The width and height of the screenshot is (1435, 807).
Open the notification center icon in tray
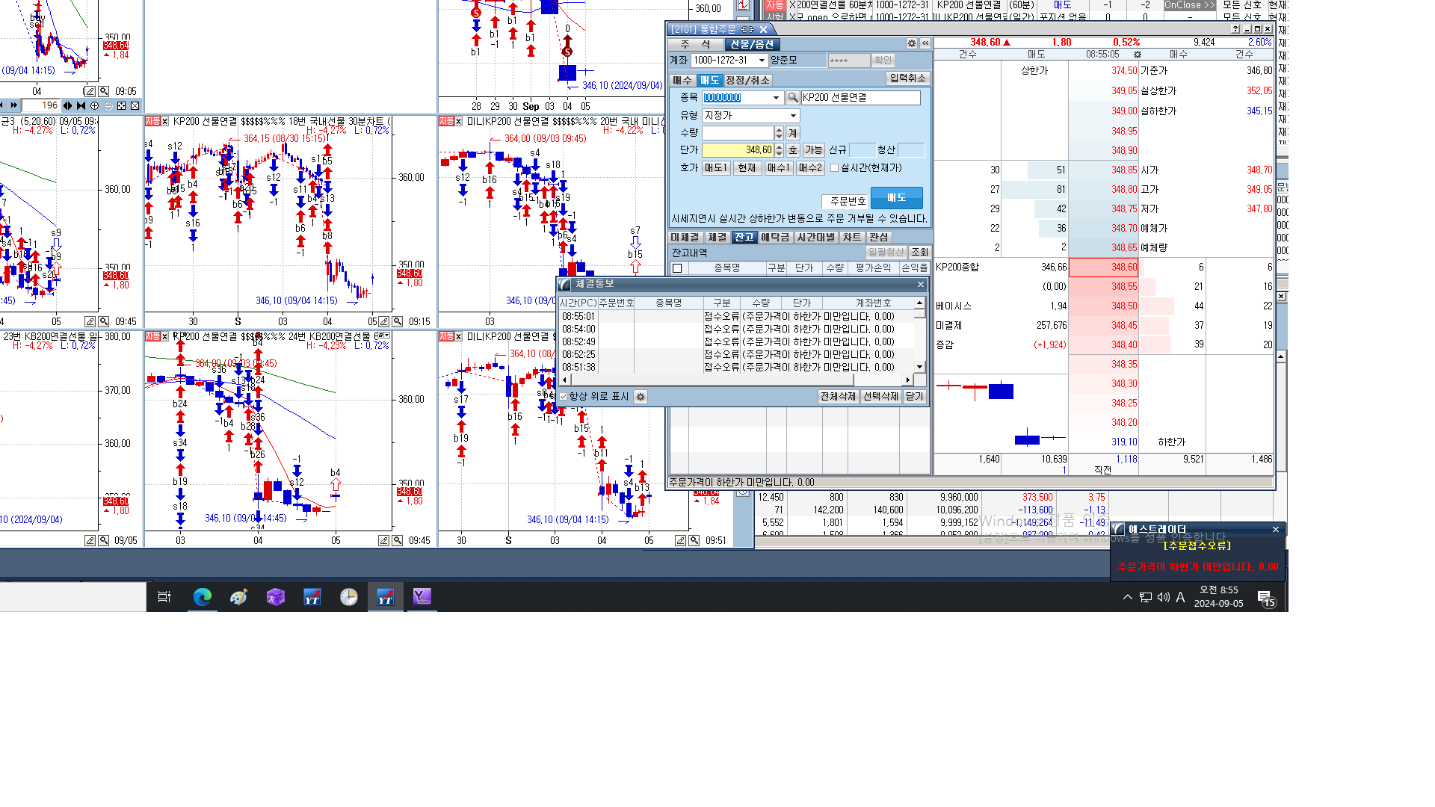[1265, 597]
